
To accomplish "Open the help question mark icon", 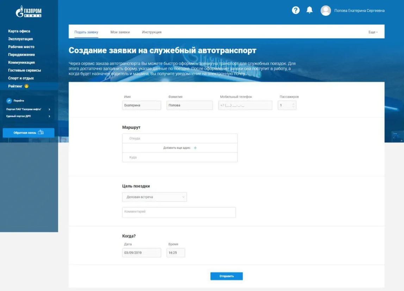I will (x=296, y=10).
